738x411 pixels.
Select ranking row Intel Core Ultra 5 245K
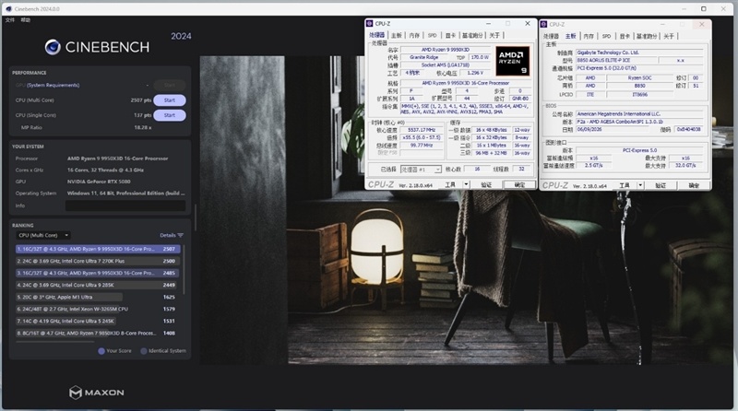pos(98,322)
